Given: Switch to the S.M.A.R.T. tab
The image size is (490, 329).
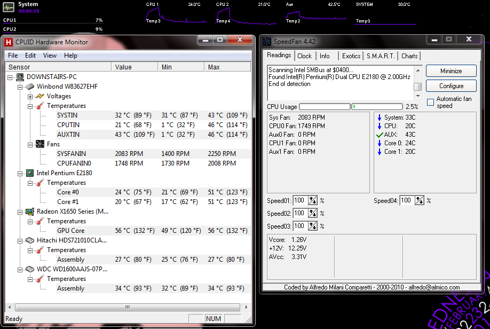Looking at the screenshot, I should 381,56.
